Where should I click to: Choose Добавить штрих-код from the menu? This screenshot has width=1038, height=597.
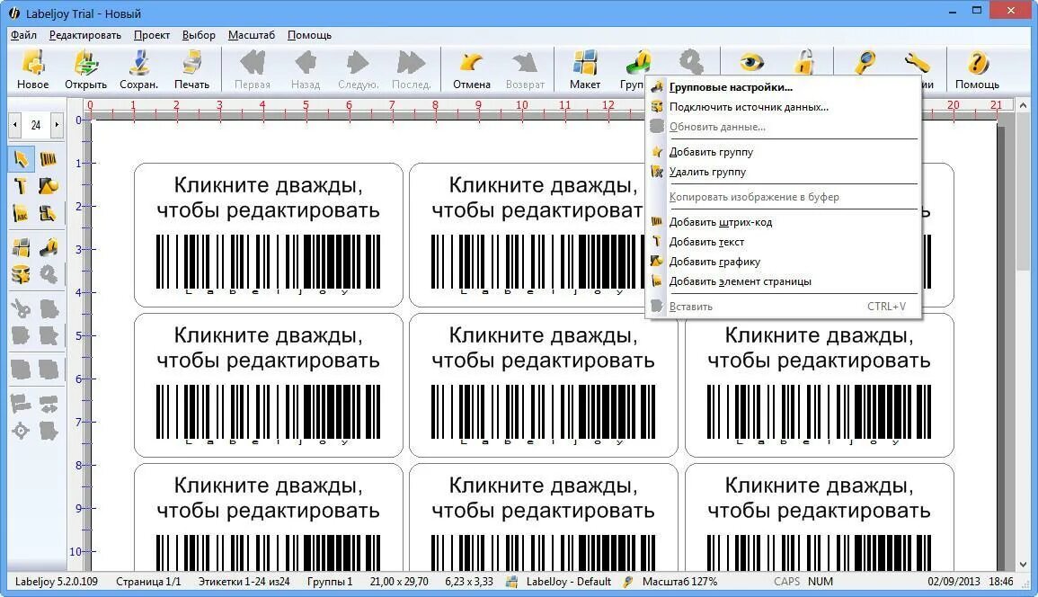point(784,222)
